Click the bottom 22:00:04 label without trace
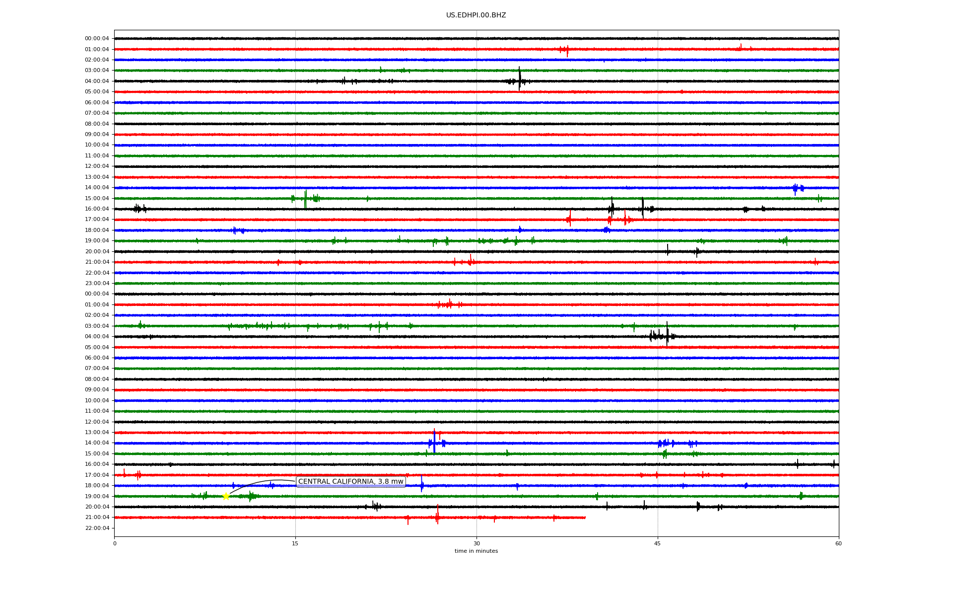Viewport: 953px width, 596px height. (x=97, y=528)
